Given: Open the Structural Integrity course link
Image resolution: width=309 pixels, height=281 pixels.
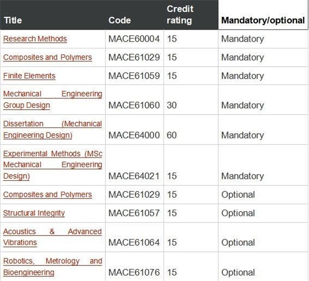Looking at the screenshot, I should (x=34, y=213).
